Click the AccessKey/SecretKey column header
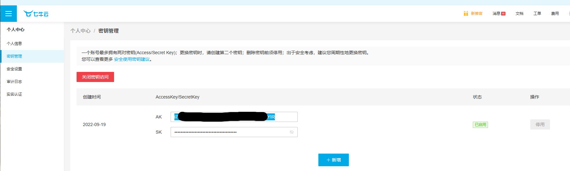Screen dimensions: 570x171 click(x=178, y=97)
